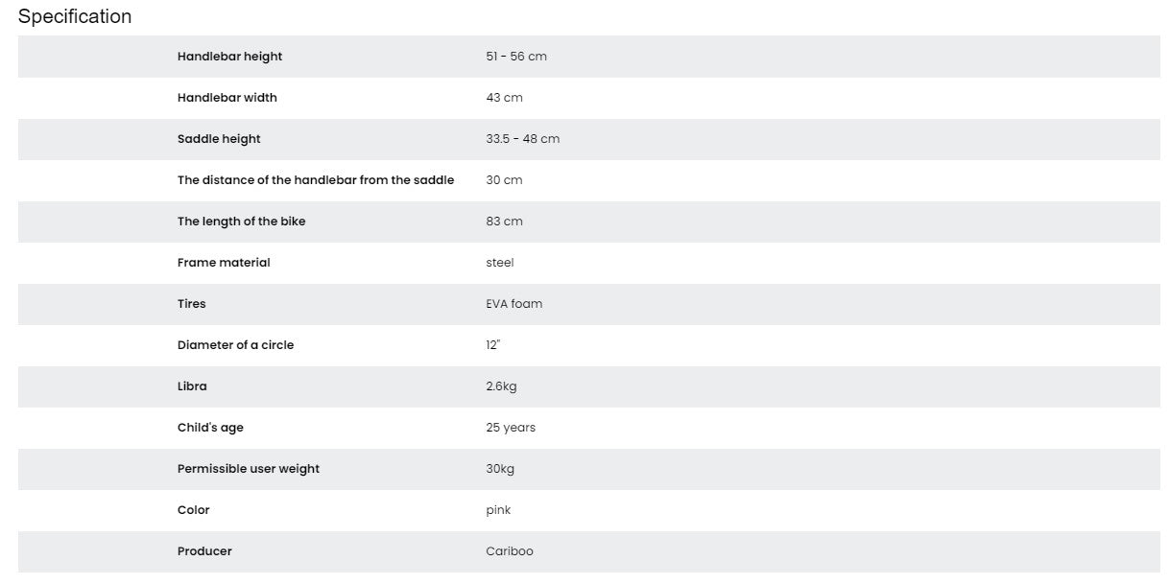The height and width of the screenshot is (584, 1170).
Task: Click the Diameter of a circle label
Action: tap(235, 345)
